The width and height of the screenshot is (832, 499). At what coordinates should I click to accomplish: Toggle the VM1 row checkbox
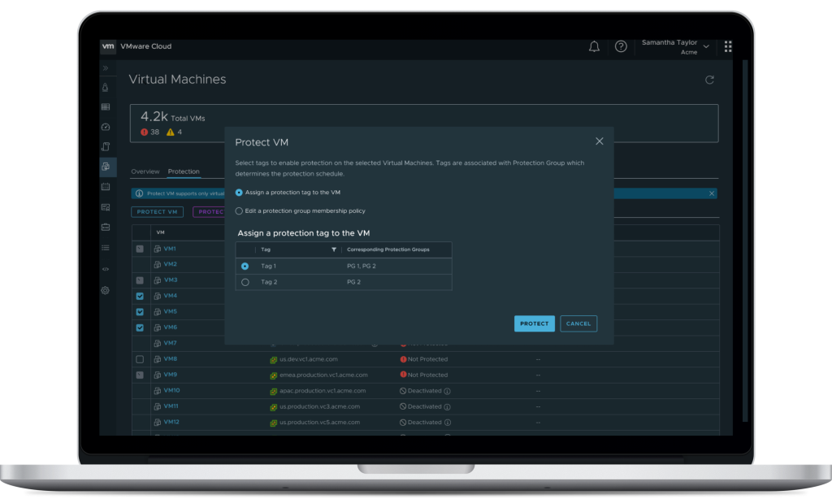140,249
